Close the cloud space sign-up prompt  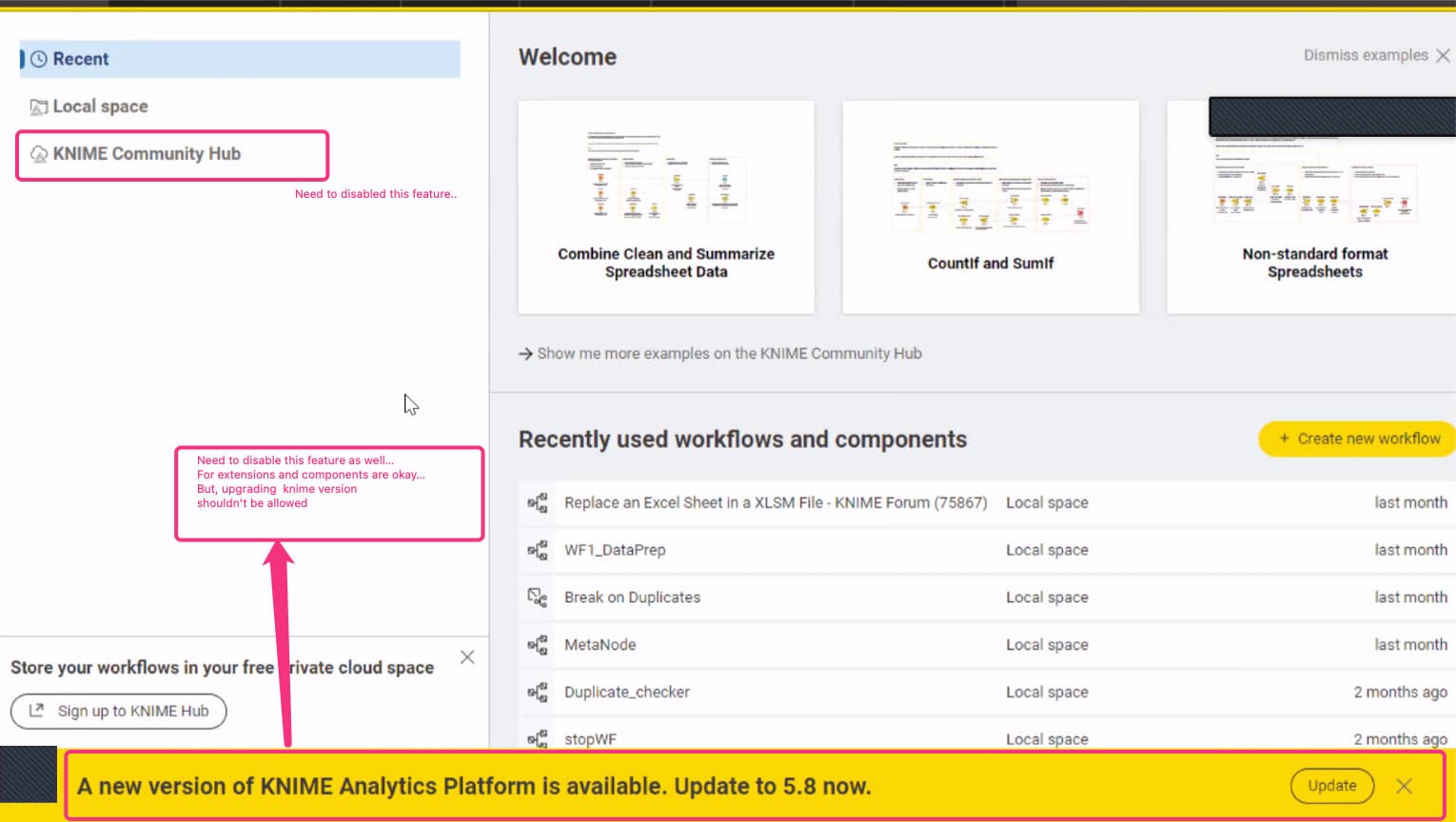[467, 657]
